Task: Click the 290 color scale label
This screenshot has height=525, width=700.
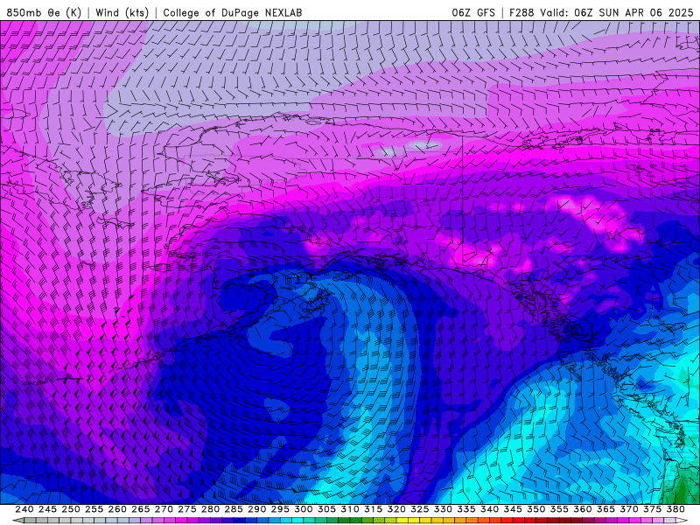Action: (x=256, y=509)
